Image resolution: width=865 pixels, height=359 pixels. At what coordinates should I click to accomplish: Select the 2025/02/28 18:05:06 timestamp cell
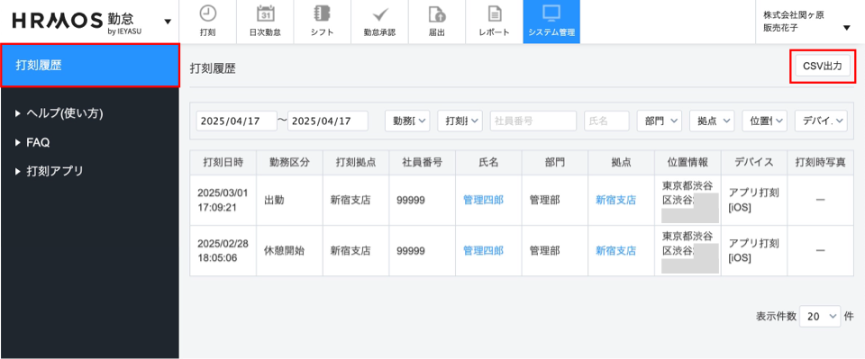223,251
